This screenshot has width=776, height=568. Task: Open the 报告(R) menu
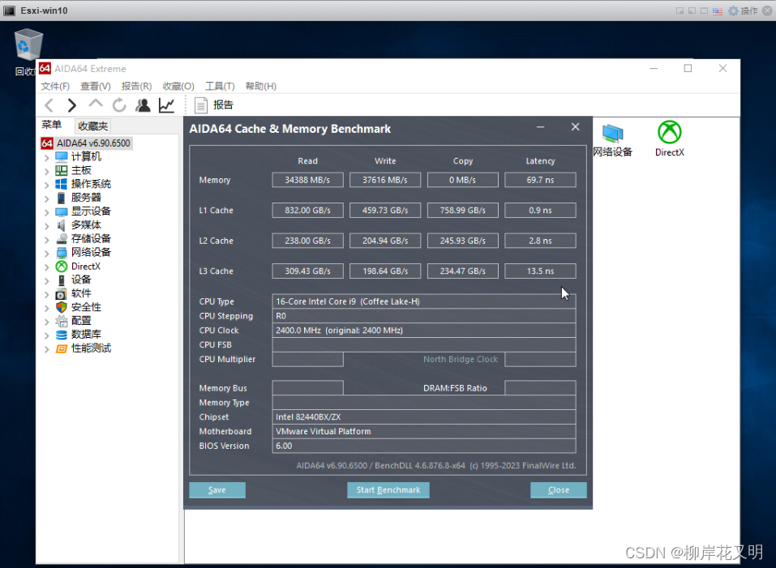tap(136, 87)
